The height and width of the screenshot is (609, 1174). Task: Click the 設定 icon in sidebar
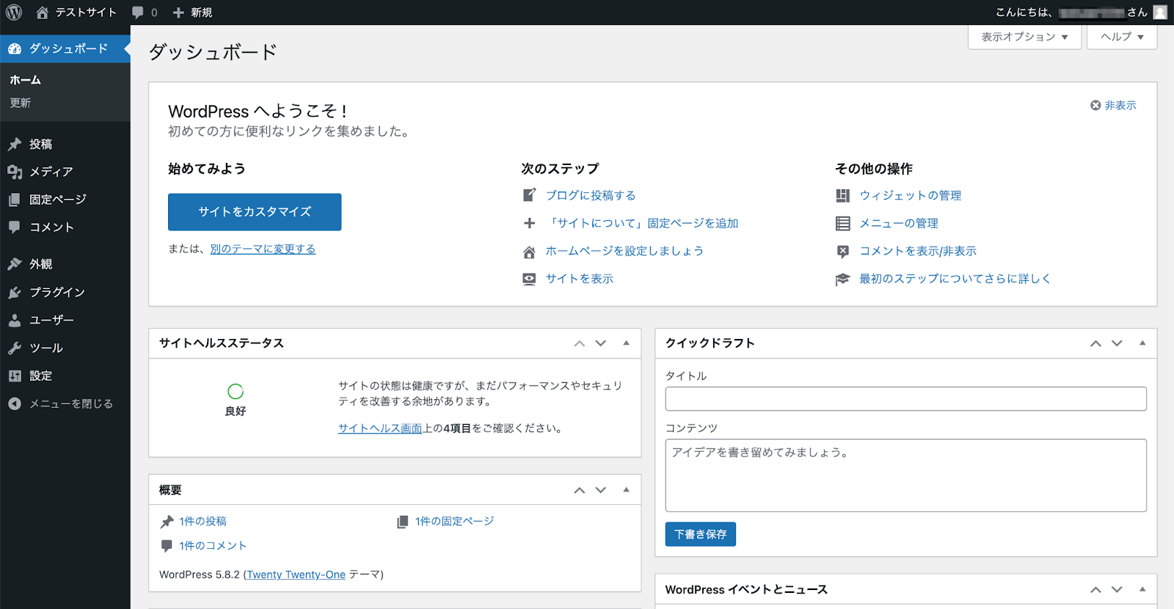coord(15,376)
